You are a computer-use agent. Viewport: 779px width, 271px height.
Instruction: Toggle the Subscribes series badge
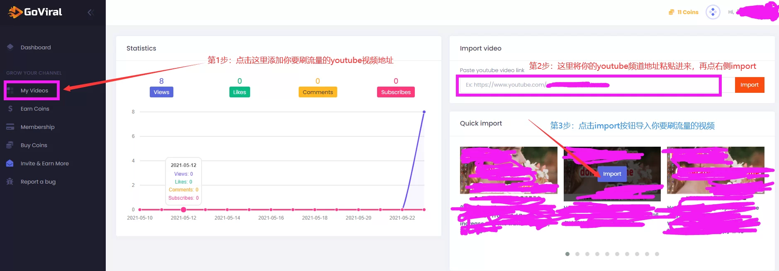click(x=396, y=92)
